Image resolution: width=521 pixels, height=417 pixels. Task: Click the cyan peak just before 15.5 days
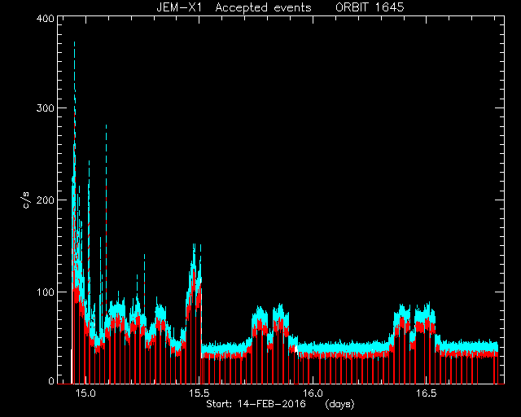(x=194, y=263)
